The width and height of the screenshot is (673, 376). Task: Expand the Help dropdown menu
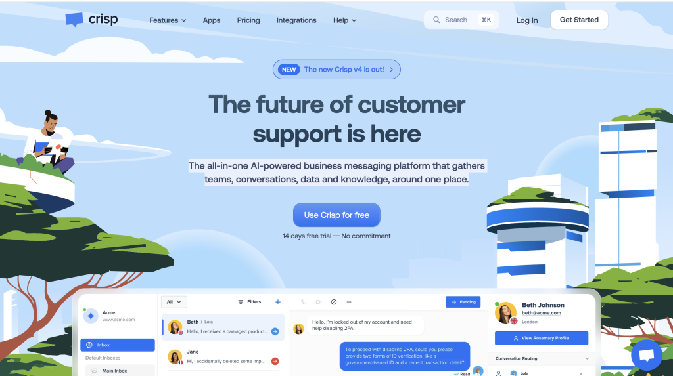click(x=344, y=20)
